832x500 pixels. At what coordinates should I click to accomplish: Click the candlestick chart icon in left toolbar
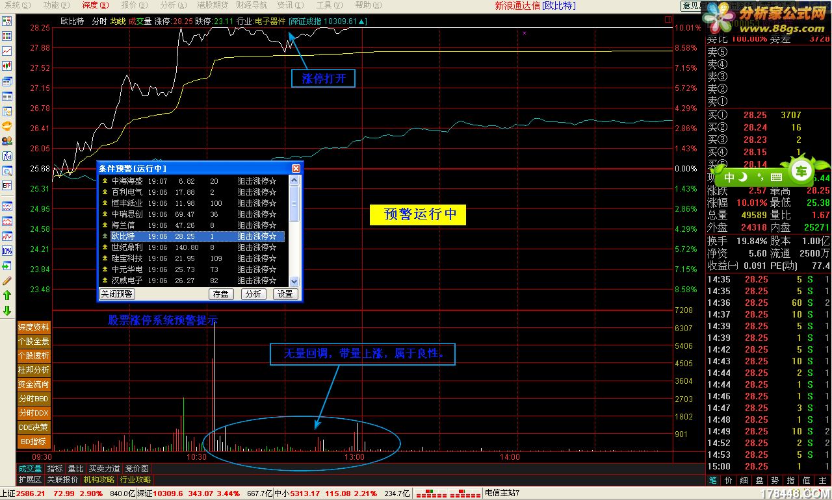pos(7,66)
